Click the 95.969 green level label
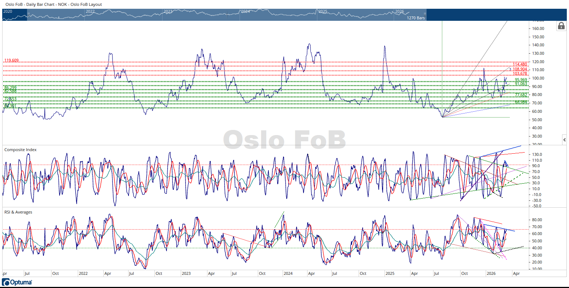 [521, 80]
